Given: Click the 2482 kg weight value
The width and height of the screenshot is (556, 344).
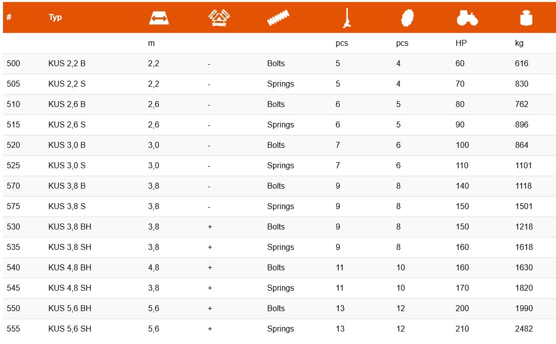Looking at the screenshot, I should point(524,329).
